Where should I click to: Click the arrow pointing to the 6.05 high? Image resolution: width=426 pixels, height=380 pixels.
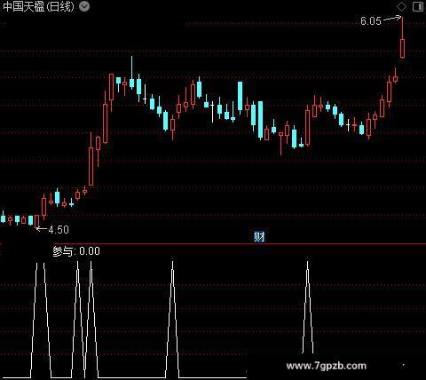tap(392, 19)
